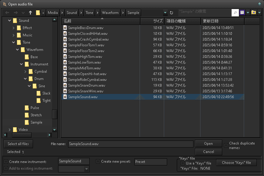Check the Use a "Keys" file option
264x176 pixels.
pyautogui.click(x=183, y=163)
